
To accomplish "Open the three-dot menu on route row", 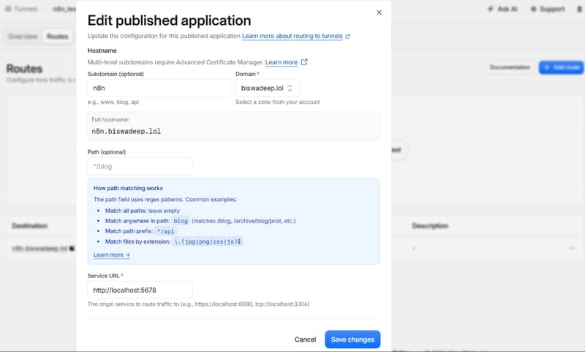I will [572, 248].
